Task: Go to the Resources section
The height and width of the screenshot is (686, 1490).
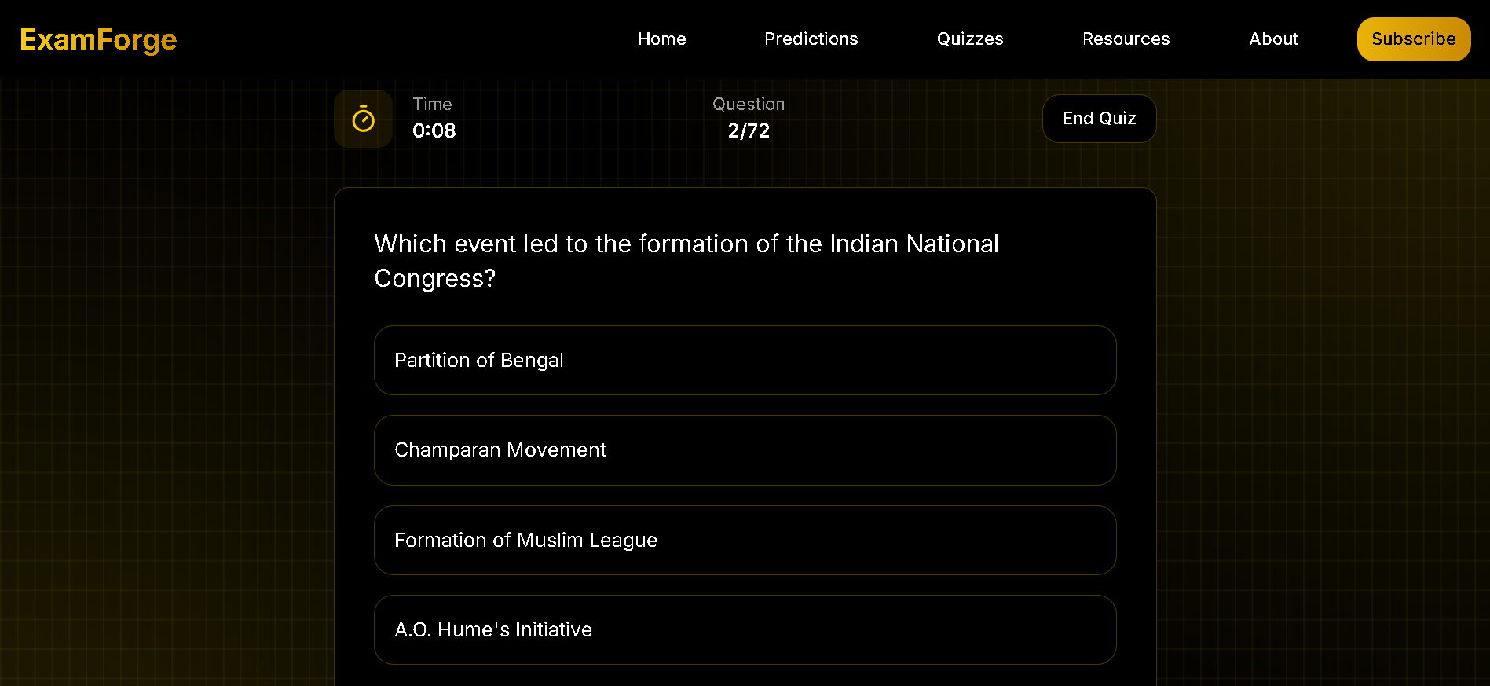Action: pyautogui.click(x=1126, y=39)
